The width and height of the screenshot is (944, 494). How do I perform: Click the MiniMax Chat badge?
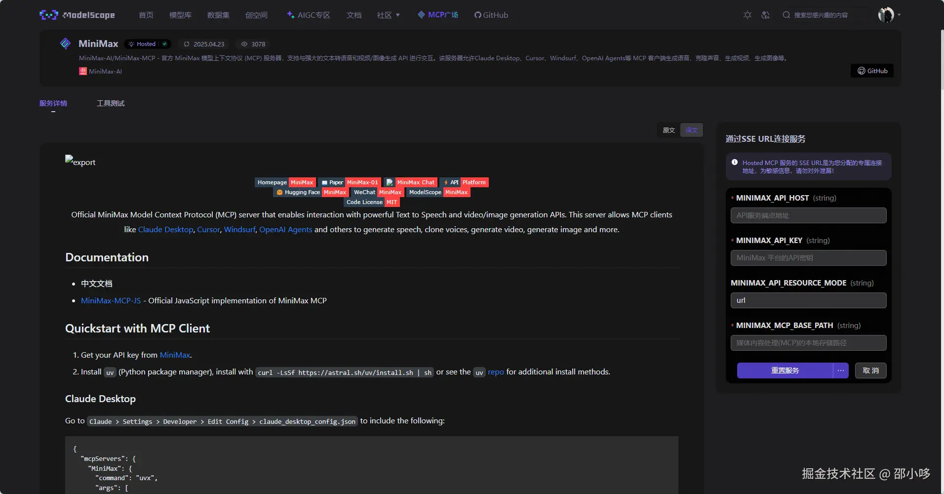pyautogui.click(x=410, y=182)
